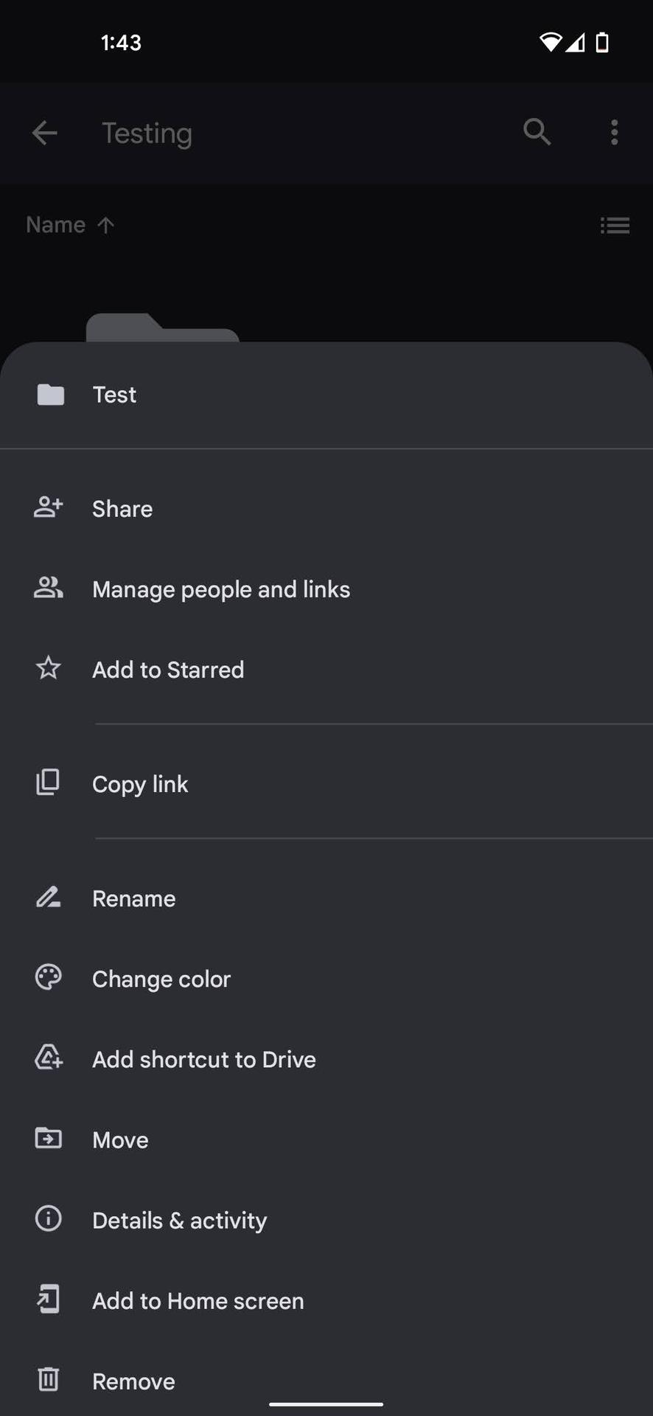Tap the Remove trash icon

49,1380
